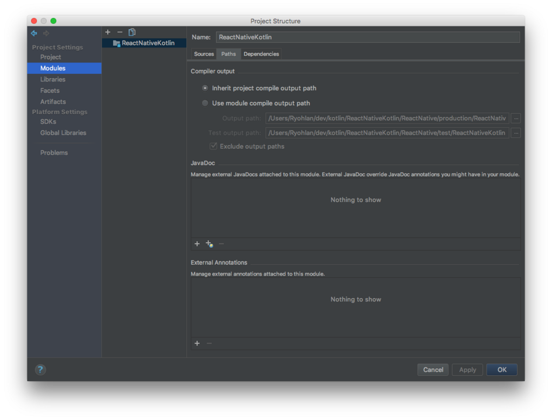Switch to the Dependencies tab
The height and width of the screenshot is (420, 552).
[261, 54]
